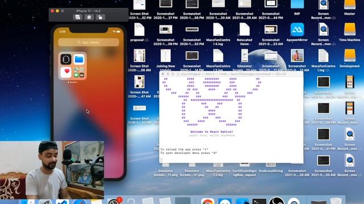
Task: Open System Preferences with badge in Dock
Action: tap(114, 202)
